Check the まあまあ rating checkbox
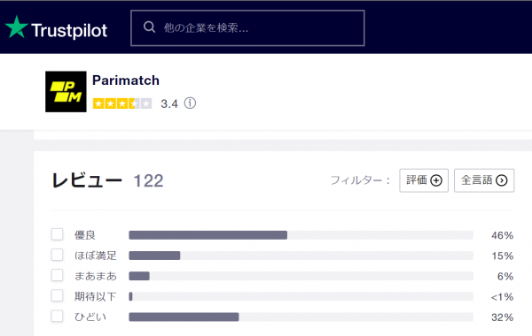 click(57, 275)
